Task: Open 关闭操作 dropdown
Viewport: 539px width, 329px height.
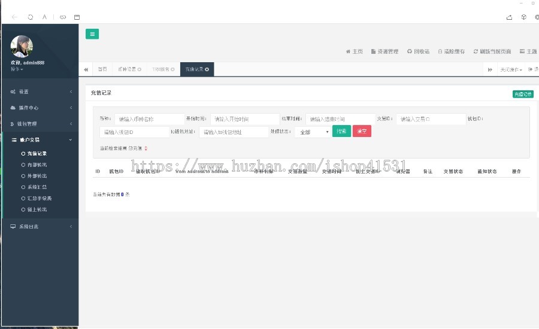Action: [511, 70]
